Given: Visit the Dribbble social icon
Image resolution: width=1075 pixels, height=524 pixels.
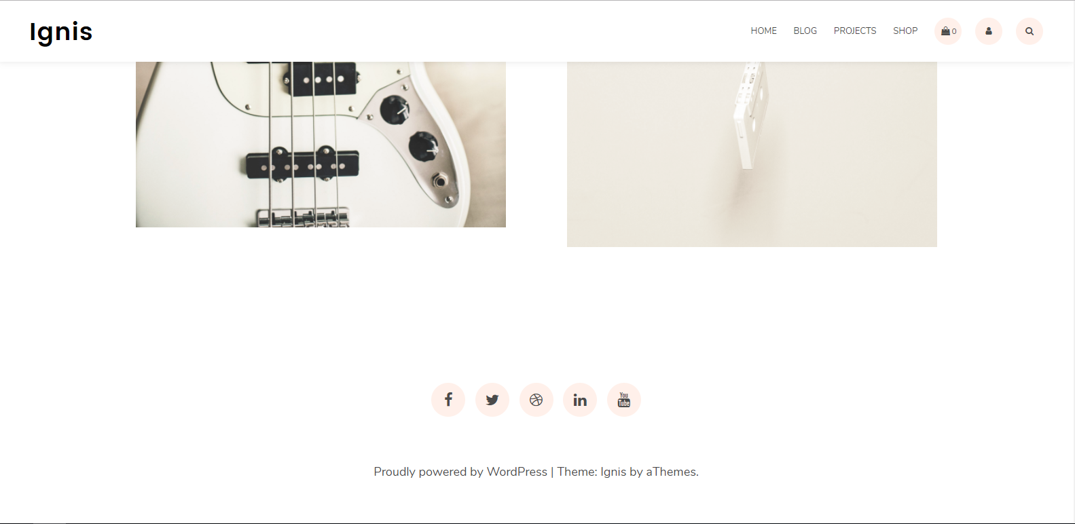Looking at the screenshot, I should [536, 400].
